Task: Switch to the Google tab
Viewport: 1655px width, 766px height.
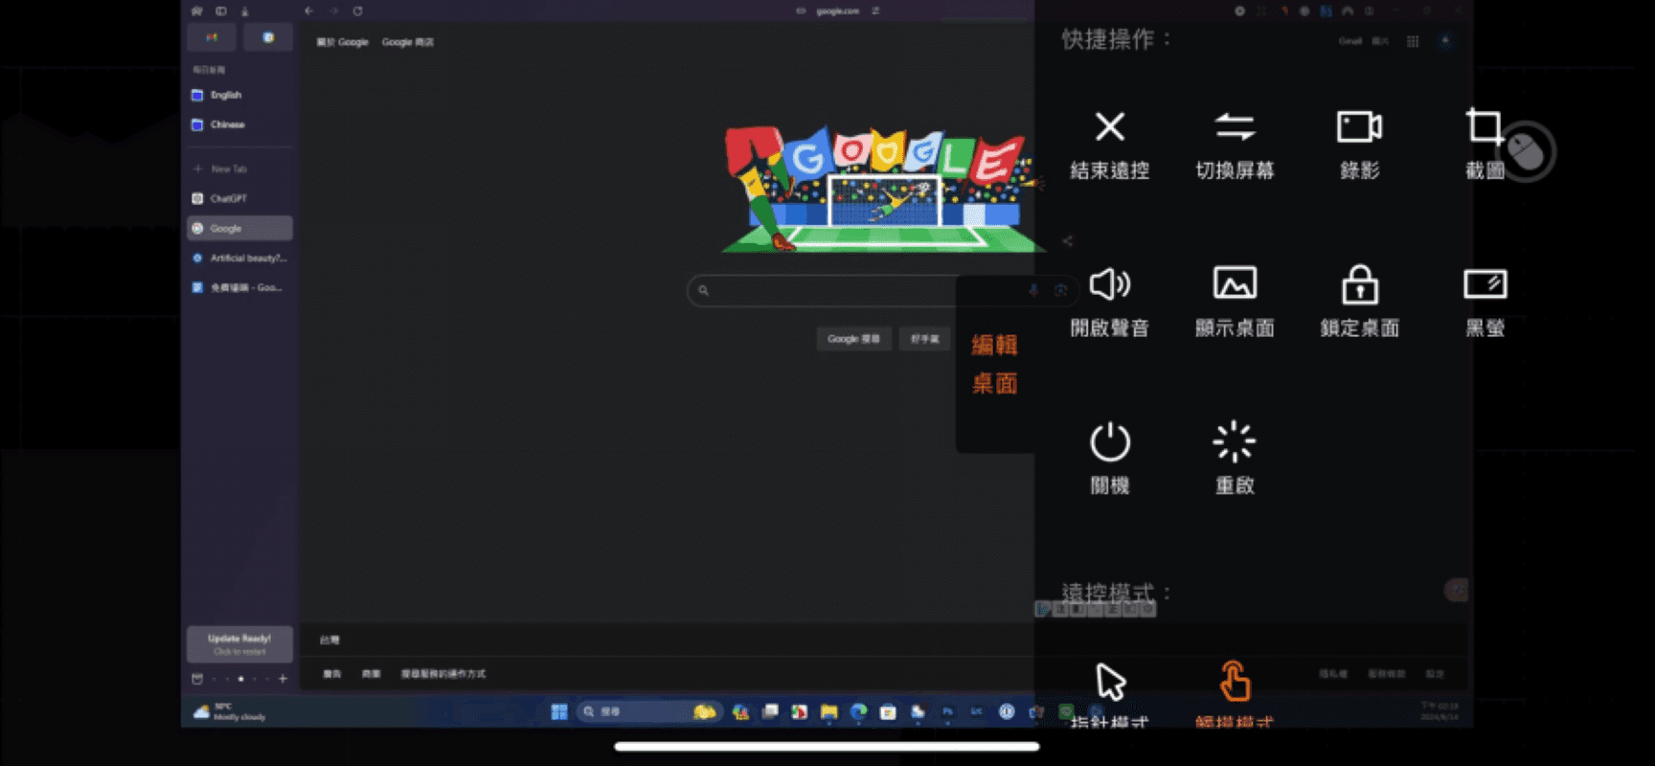Action: click(x=239, y=228)
